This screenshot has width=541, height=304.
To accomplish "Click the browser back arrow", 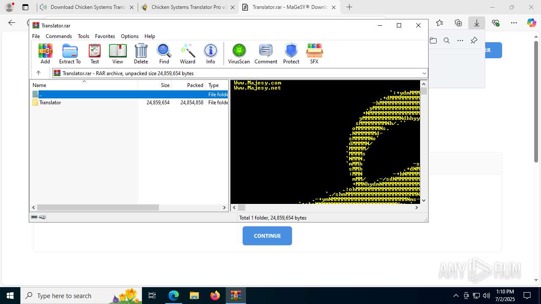I will 12,23.
